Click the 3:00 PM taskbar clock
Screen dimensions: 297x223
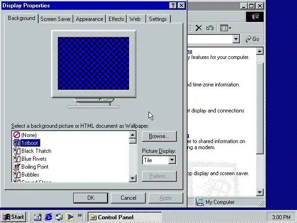click(281, 217)
